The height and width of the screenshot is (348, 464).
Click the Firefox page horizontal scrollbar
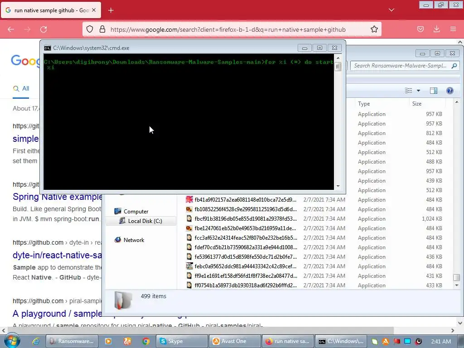pos(200,330)
